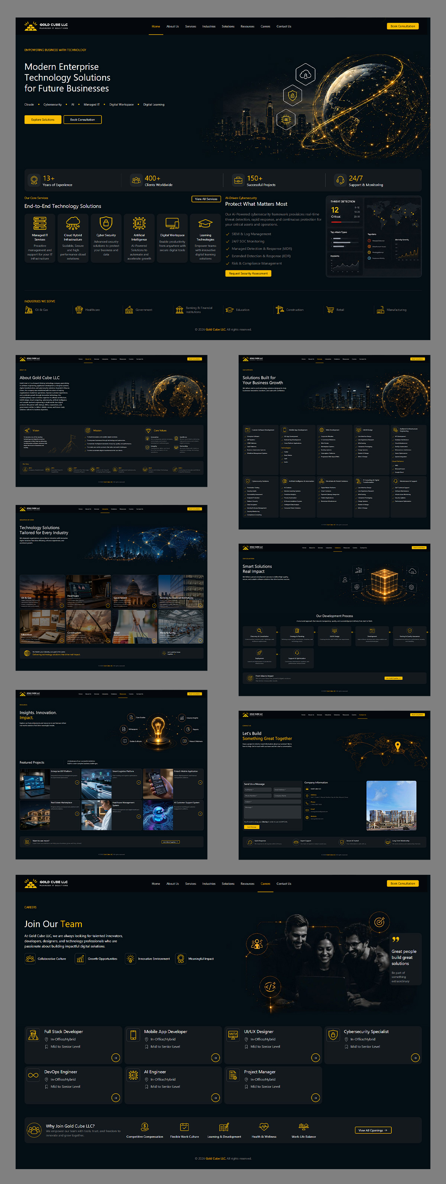446x1184 pixels.
Task: Open Industries in the home page navigation
Action: pyautogui.click(x=209, y=26)
